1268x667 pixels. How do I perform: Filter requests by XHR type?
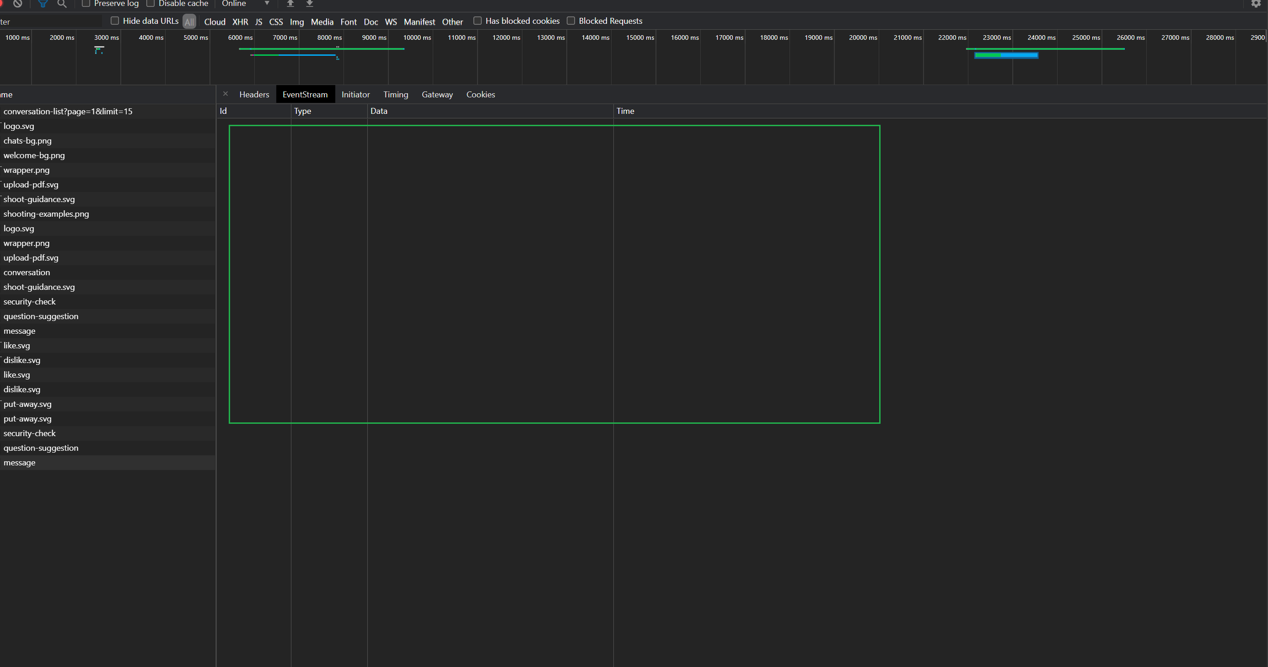click(x=240, y=21)
